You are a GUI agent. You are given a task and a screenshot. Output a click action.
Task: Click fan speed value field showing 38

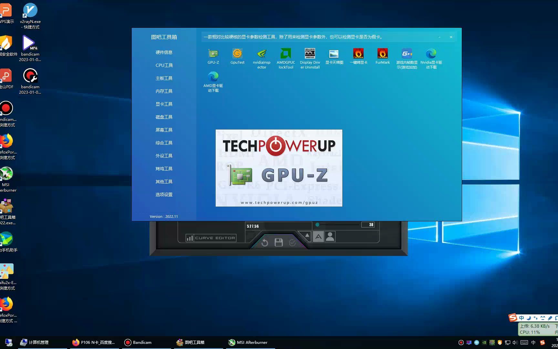tap(368, 225)
